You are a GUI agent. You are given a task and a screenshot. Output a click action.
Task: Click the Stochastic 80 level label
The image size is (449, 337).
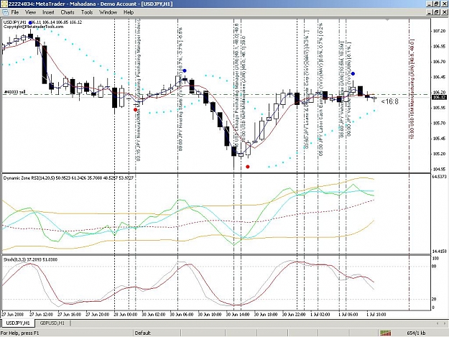[434, 267]
